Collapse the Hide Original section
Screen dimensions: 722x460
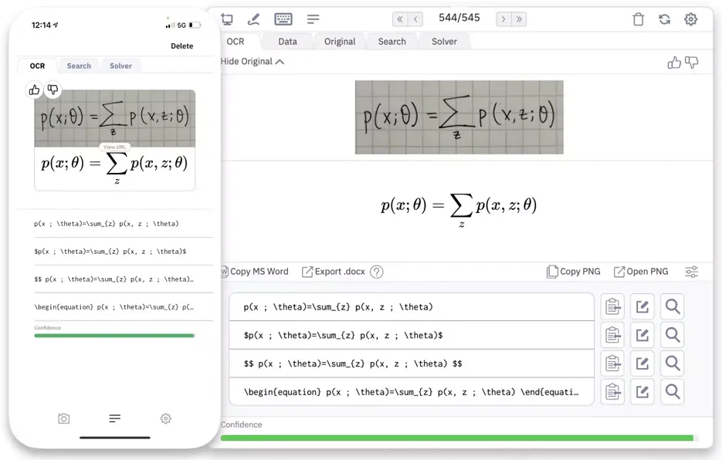253,62
